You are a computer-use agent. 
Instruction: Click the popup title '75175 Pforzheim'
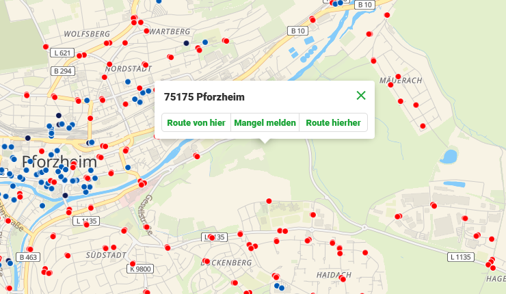[x=204, y=97]
